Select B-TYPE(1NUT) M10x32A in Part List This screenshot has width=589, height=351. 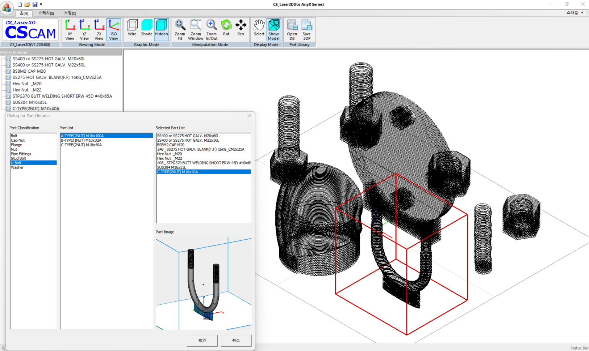tap(106, 140)
